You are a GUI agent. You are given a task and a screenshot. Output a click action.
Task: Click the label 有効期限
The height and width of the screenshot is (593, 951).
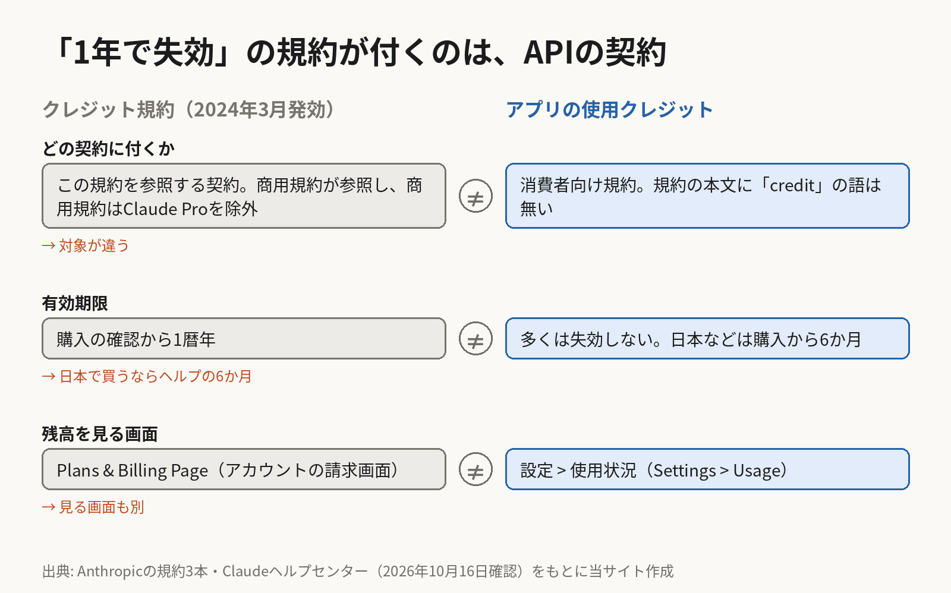tap(75, 304)
